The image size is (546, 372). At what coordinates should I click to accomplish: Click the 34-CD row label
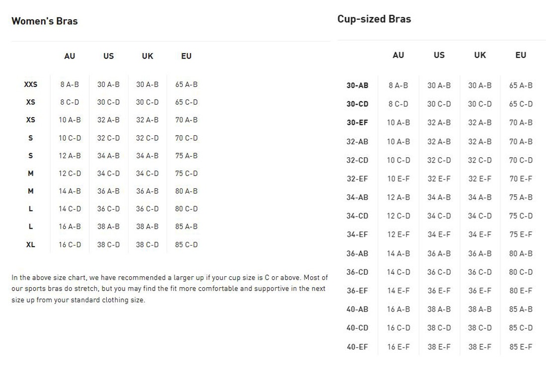(357, 216)
